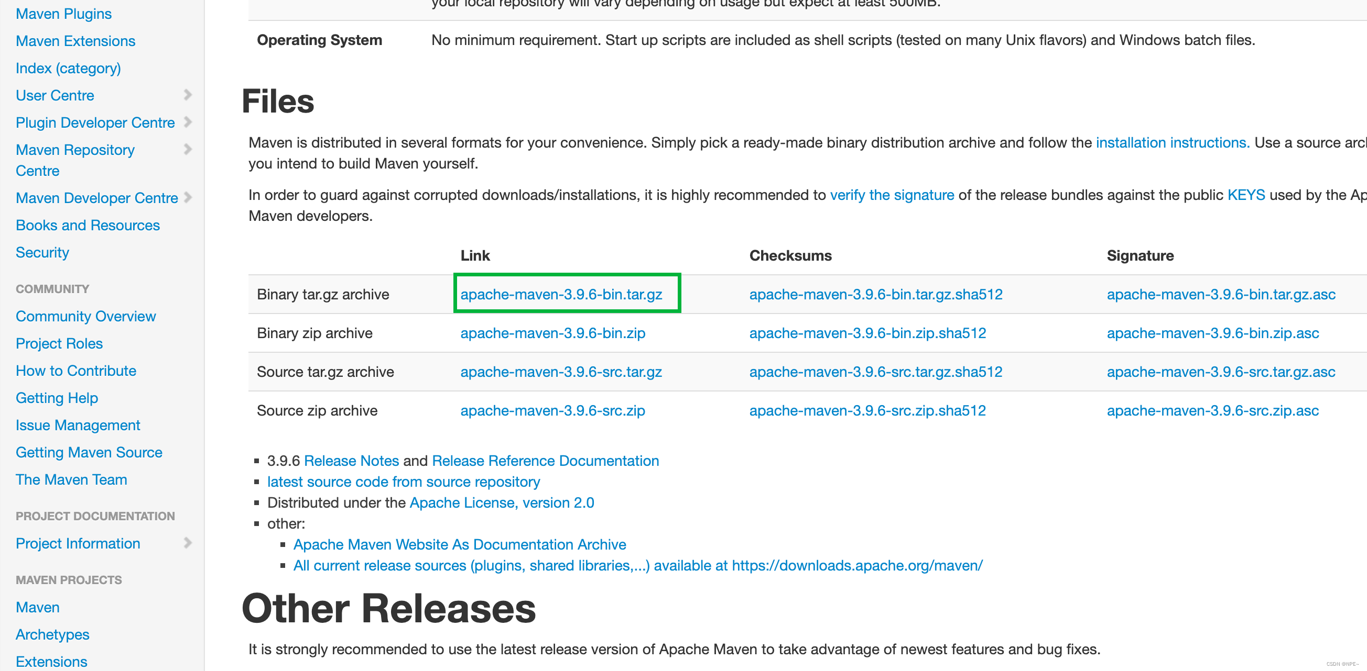
Task: Expand the Maven Developer Centre arrow
Action: point(187,197)
